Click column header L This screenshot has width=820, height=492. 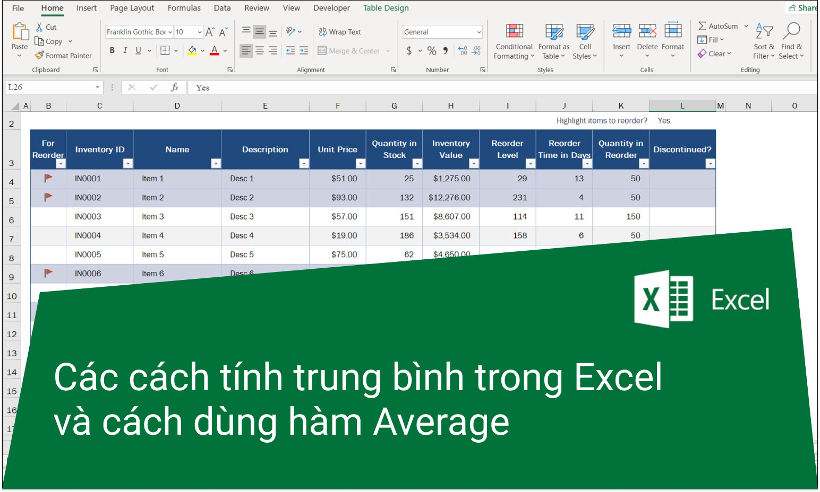pyautogui.click(x=682, y=106)
